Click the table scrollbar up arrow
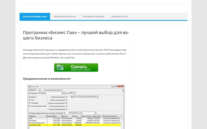This screenshot has height=129, width=207. (122, 116)
